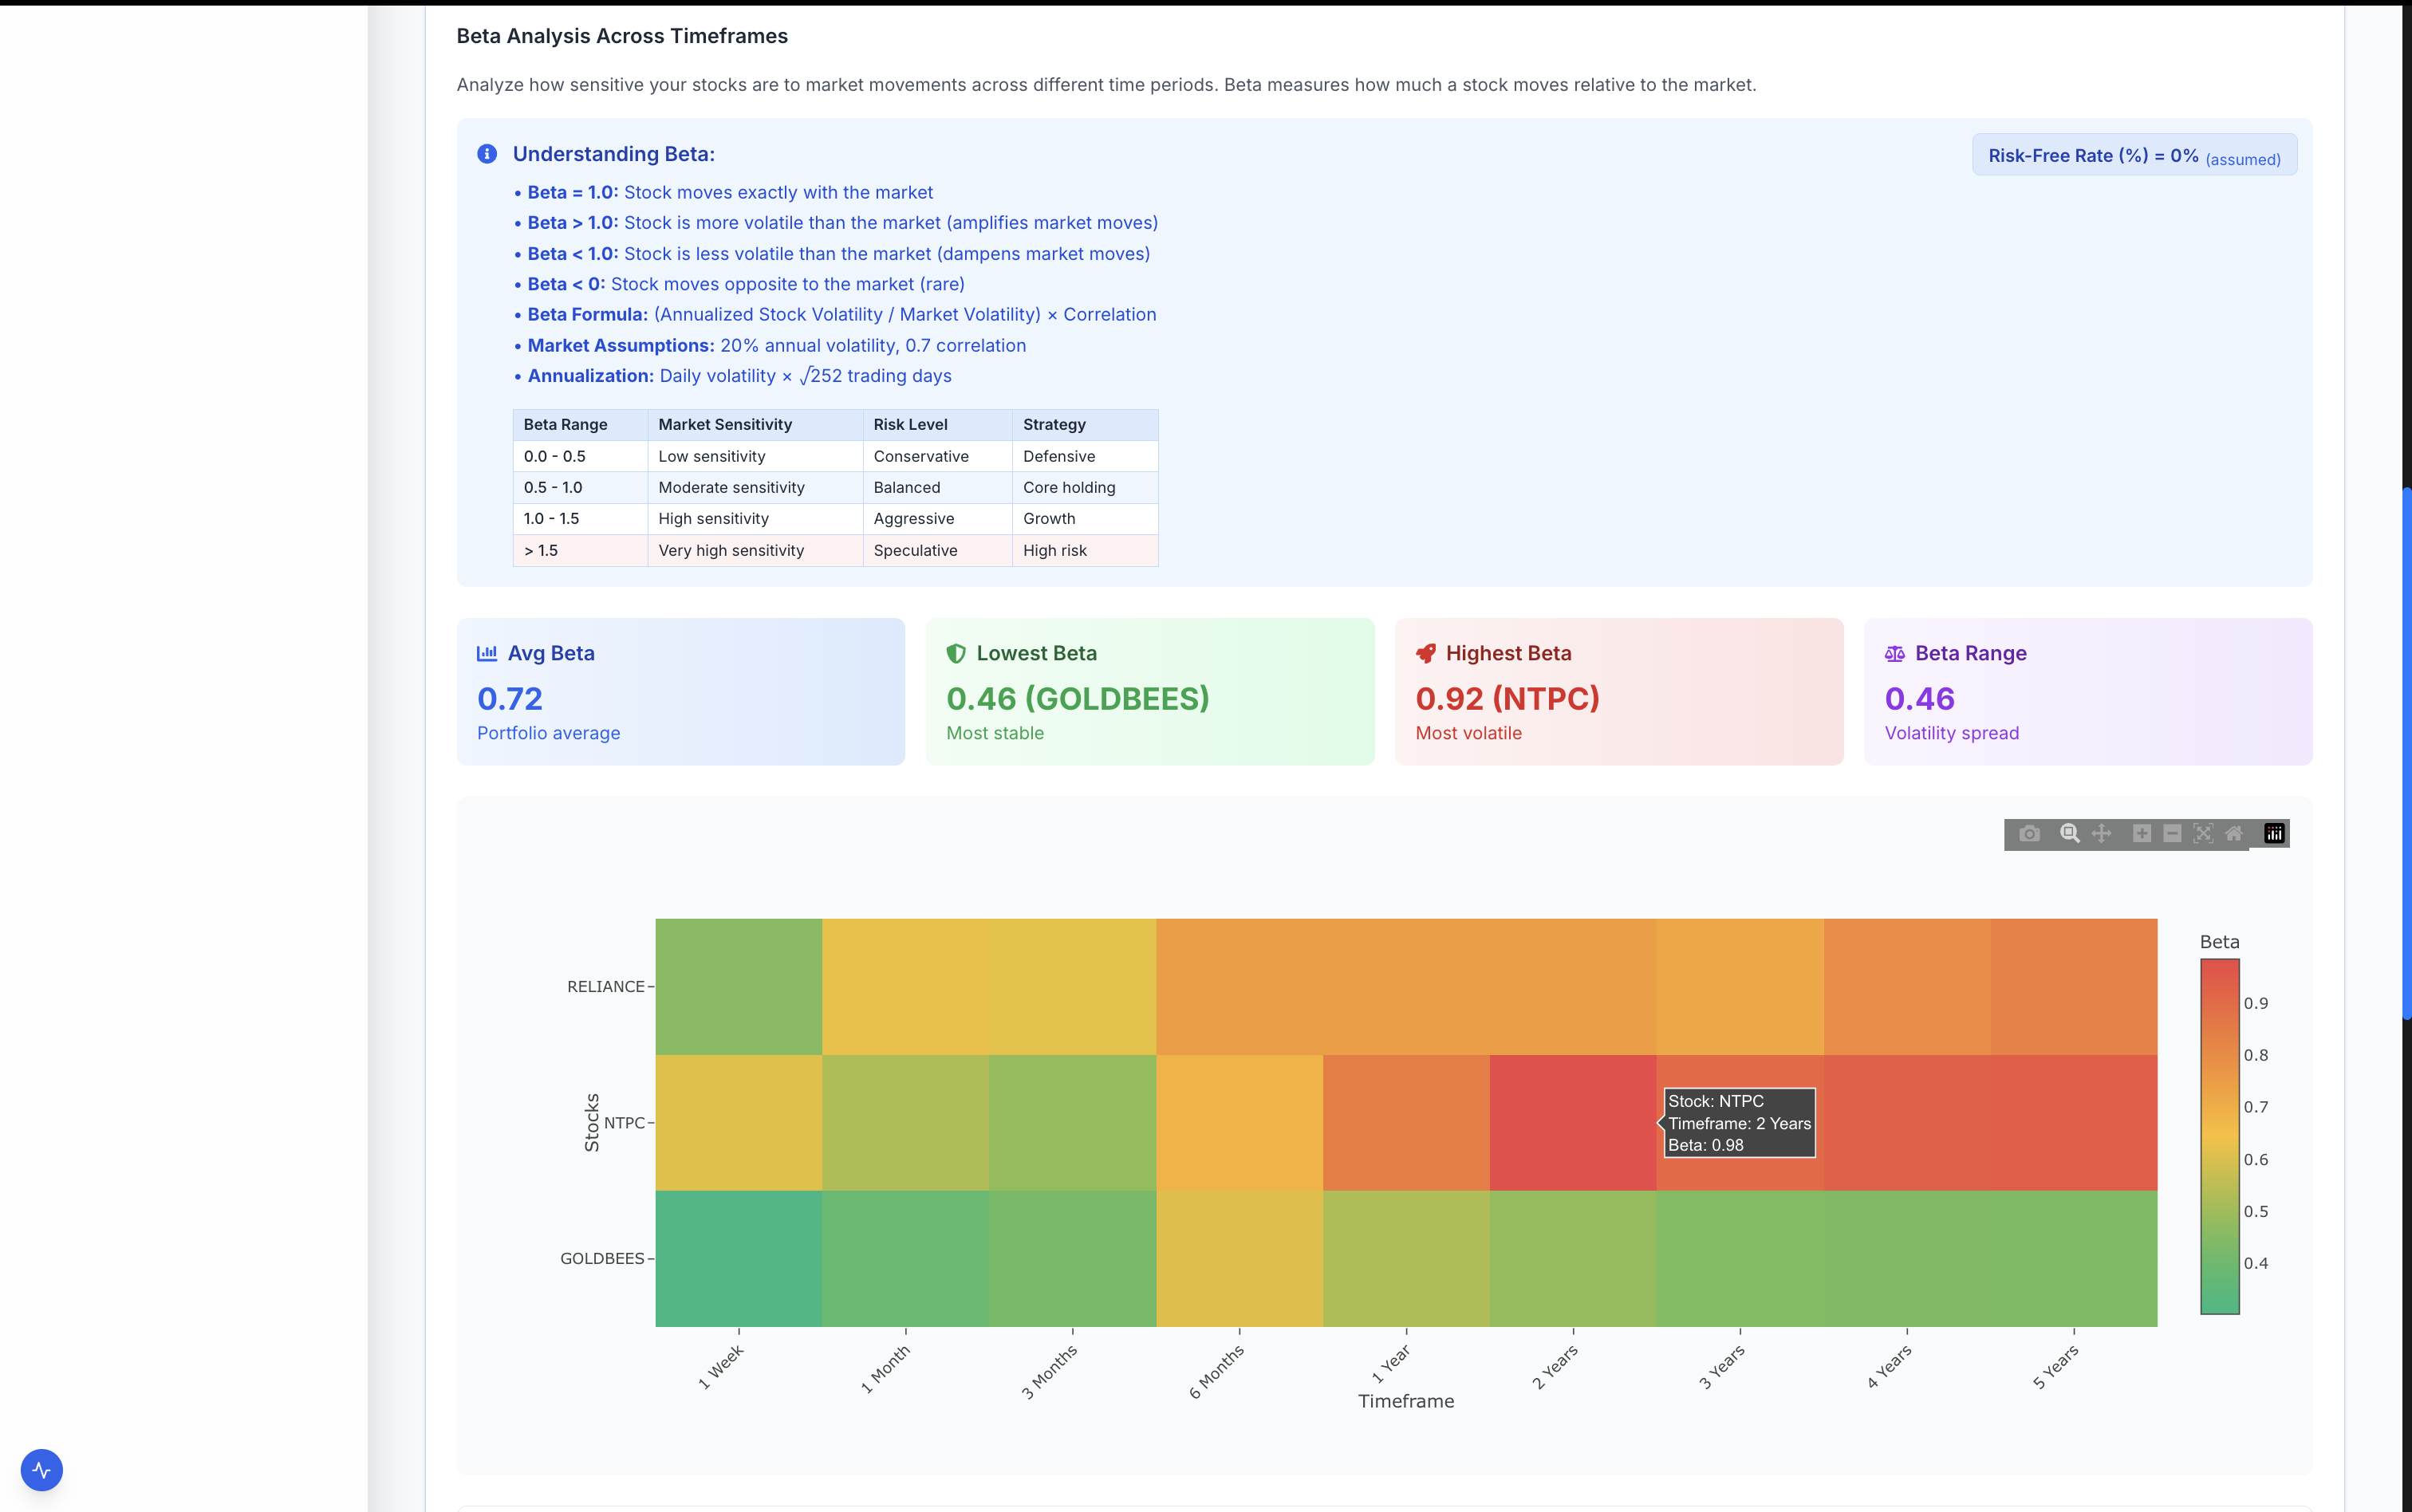The image size is (2412, 1512).
Task: Click the NTPC y-axis label
Action: pos(624,1122)
